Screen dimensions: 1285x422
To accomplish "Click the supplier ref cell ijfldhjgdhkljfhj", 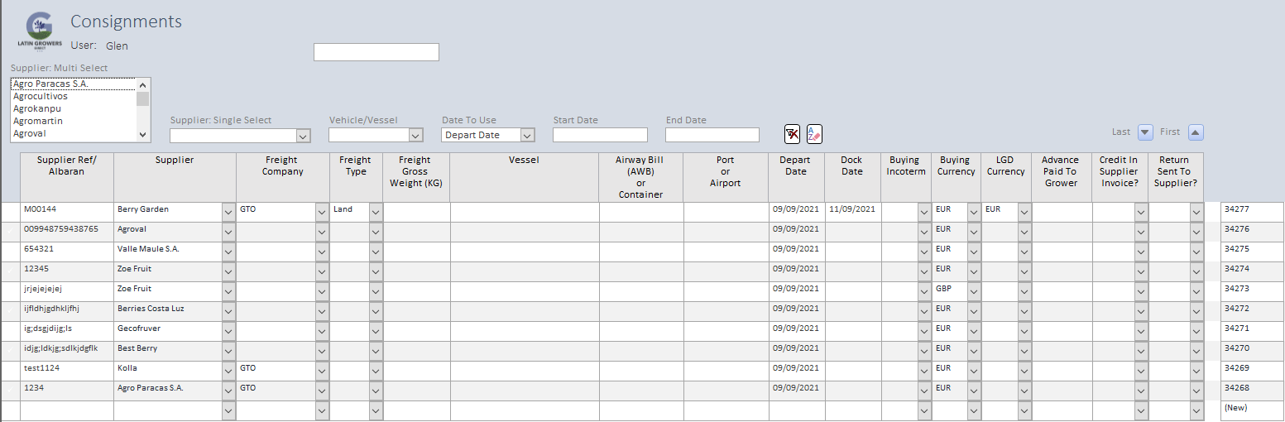I will [x=67, y=312].
